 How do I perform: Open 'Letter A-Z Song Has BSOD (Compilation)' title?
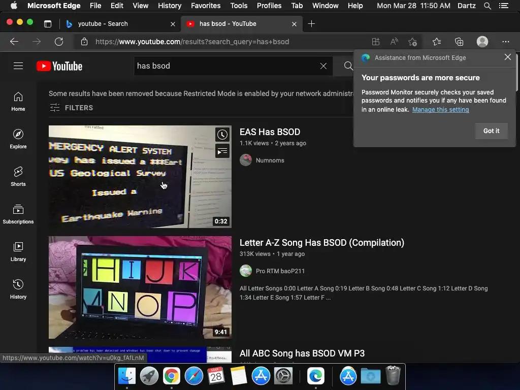point(321,243)
